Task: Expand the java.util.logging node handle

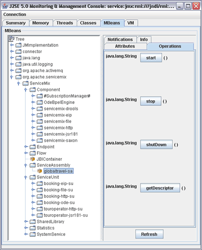Action: click(x=12, y=64)
